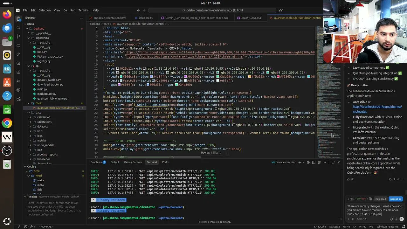This screenshot has height=229, width=407.
Task: Add context with plus icon in chat input
Action: coord(349,219)
